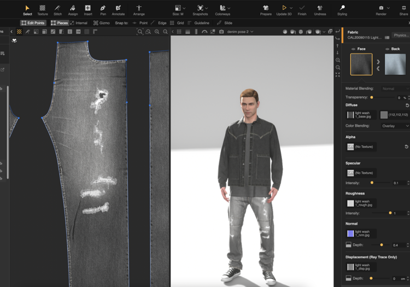Toggle the Gizmo option
This screenshot has height=287, width=410.
[x=102, y=23]
